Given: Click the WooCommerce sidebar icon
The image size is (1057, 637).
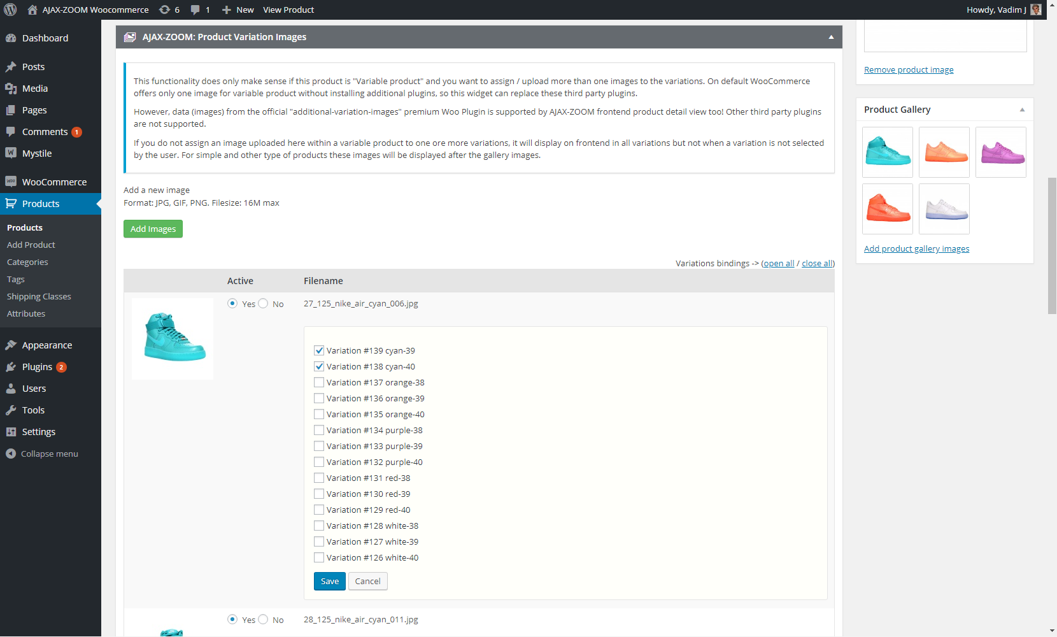Looking at the screenshot, I should click(11, 182).
